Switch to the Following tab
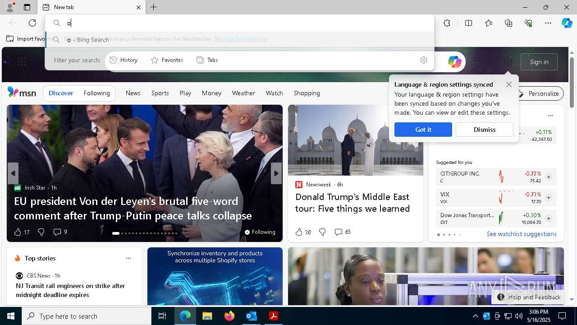The width and height of the screenshot is (577, 325). pos(97,93)
